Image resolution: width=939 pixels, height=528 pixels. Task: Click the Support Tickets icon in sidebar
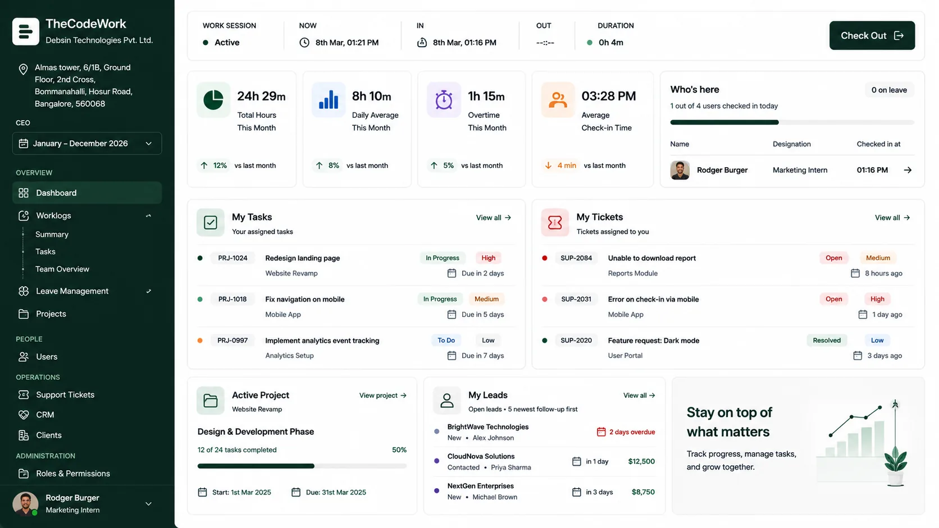pos(24,395)
